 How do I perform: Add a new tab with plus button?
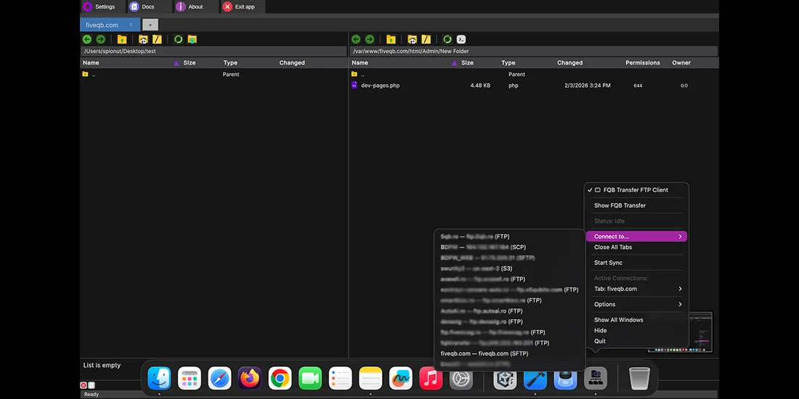point(150,25)
